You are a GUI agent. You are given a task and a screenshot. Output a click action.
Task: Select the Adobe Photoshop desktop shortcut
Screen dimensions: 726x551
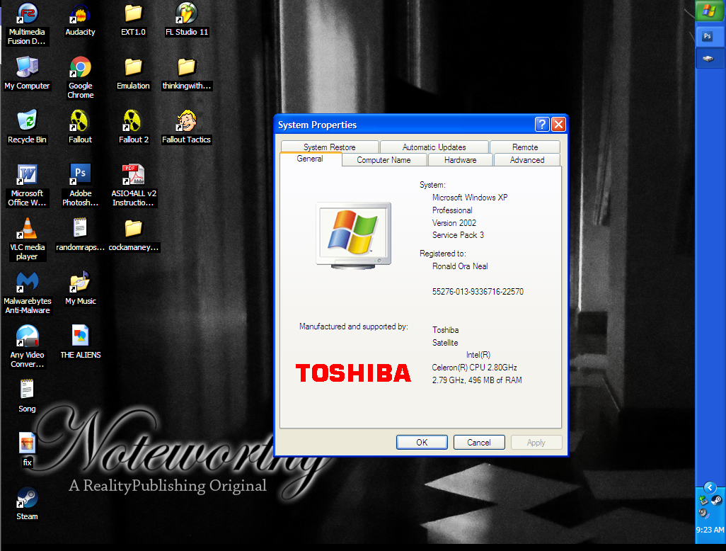click(80, 176)
